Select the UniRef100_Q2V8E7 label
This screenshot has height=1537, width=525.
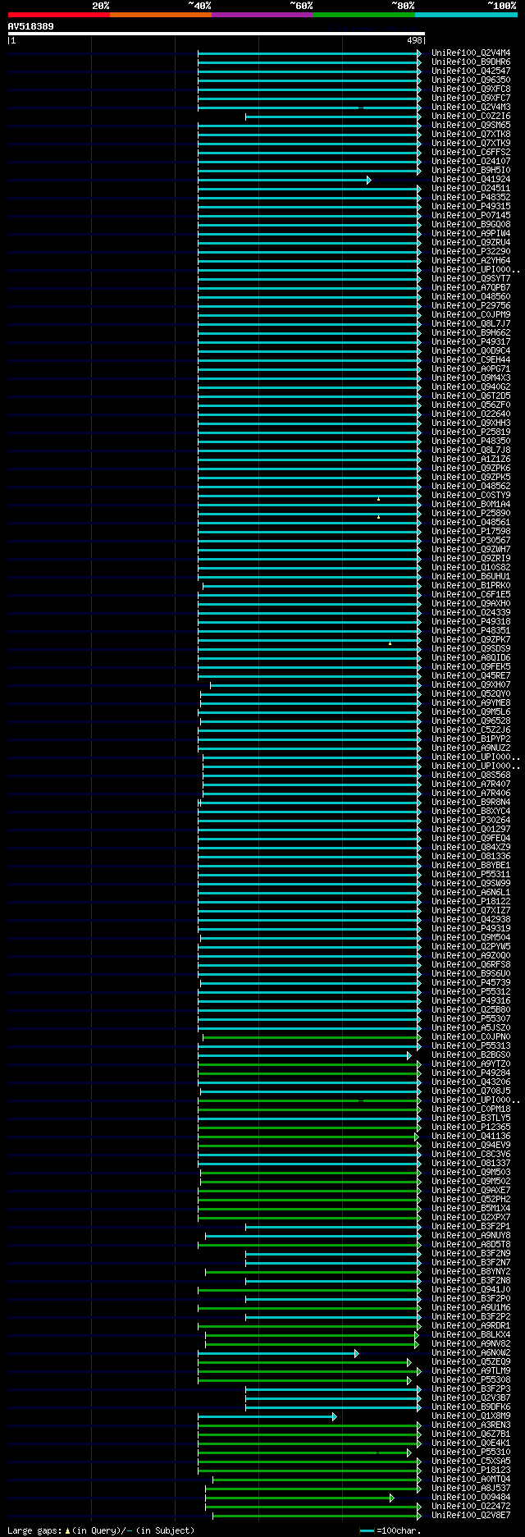[471, 1516]
